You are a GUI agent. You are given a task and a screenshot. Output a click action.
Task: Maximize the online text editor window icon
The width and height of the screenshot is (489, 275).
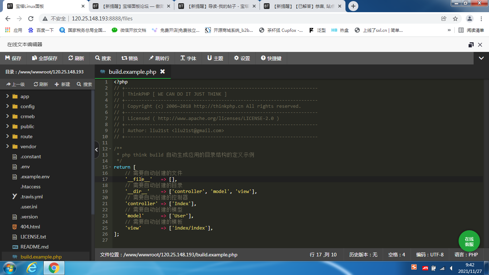pos(471,44)
